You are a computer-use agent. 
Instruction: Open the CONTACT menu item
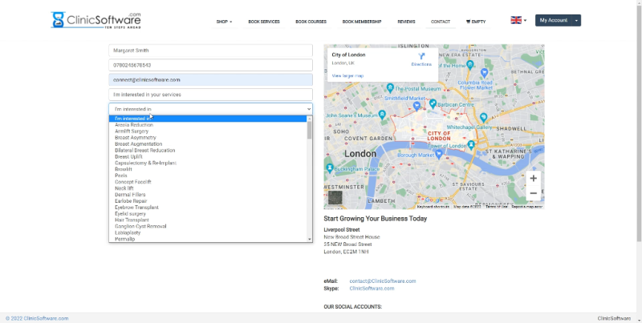441,22
